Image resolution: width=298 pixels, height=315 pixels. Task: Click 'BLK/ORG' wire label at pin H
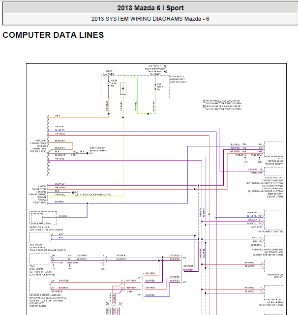point(60,141)
